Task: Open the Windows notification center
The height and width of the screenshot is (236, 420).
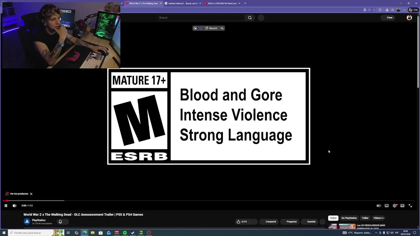Action: pyautogui.click(x=414, y=233)
